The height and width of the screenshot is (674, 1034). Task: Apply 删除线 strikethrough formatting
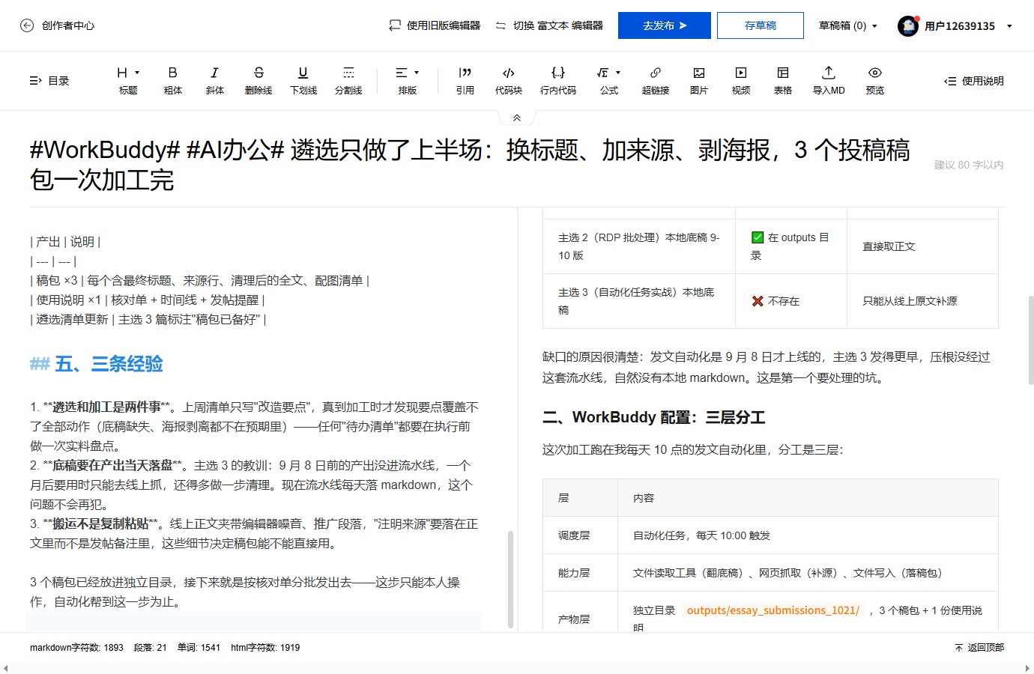pos(258,81)
